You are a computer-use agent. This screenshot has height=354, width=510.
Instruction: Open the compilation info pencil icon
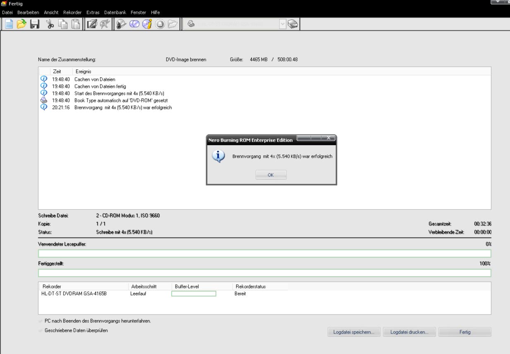tap(91, 24)
